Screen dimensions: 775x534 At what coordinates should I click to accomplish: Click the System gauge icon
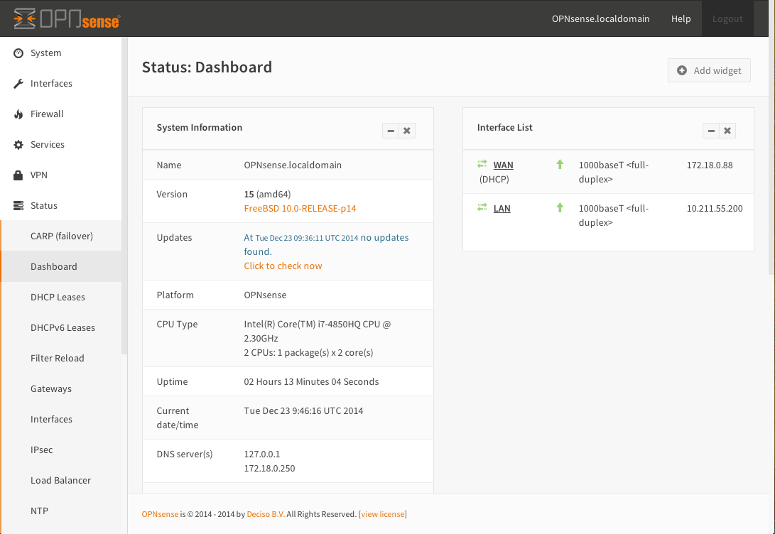(18, 53)
